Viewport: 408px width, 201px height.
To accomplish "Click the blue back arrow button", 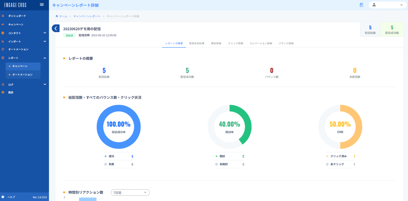I will 56,28.
